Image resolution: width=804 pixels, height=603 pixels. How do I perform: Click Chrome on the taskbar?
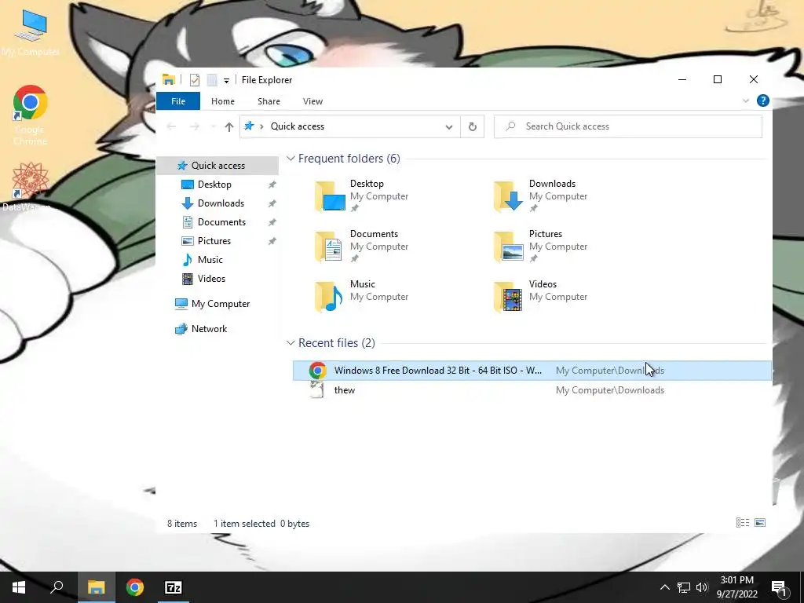click(x=135, y=587)
